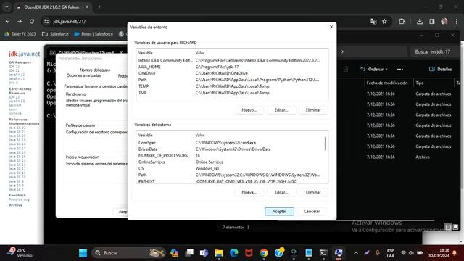The image size is (464, 261).
Task: Open new Chrome tab
Action: coord(99,7)
